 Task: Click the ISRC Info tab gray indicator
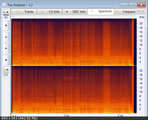point(67,12)
